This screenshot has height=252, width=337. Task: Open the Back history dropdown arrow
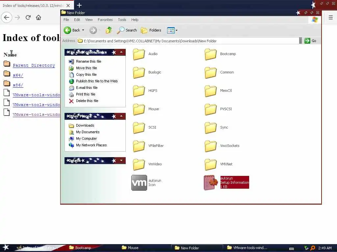point(83,30)
